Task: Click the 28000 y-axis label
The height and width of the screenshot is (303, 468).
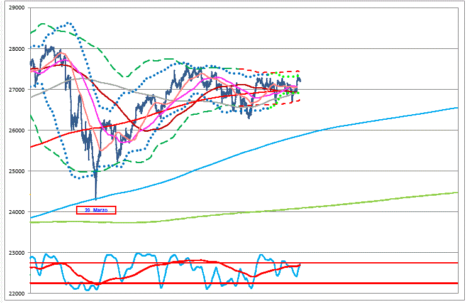Action: [x=17, y=49]
